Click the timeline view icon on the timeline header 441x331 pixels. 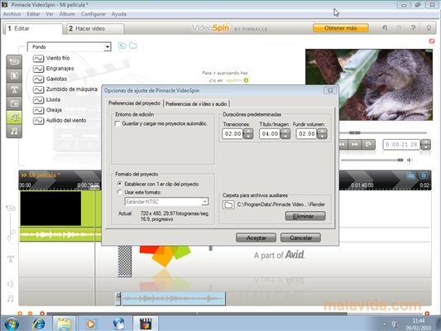click(x=424, y=175)
